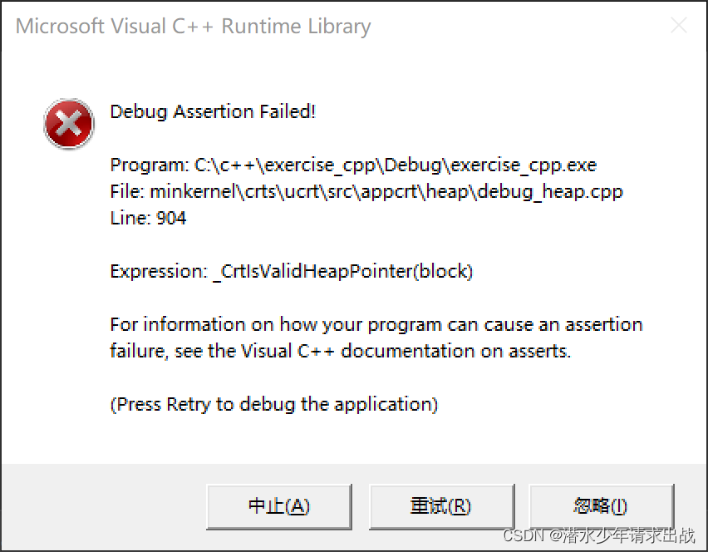The image size is (708, 552).
Task: Click the Press Retry to debug hint
Action: tap(274, 404)
